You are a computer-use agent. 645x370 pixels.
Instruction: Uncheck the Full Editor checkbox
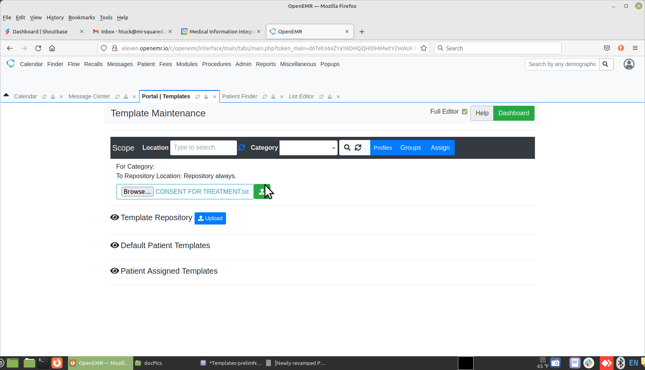coord(465,112)
